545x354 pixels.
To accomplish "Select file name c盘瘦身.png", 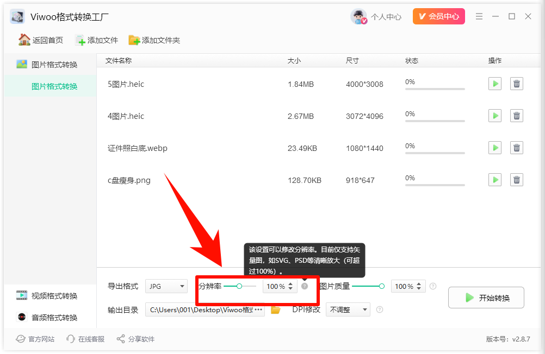I will (x=129, y=180).
